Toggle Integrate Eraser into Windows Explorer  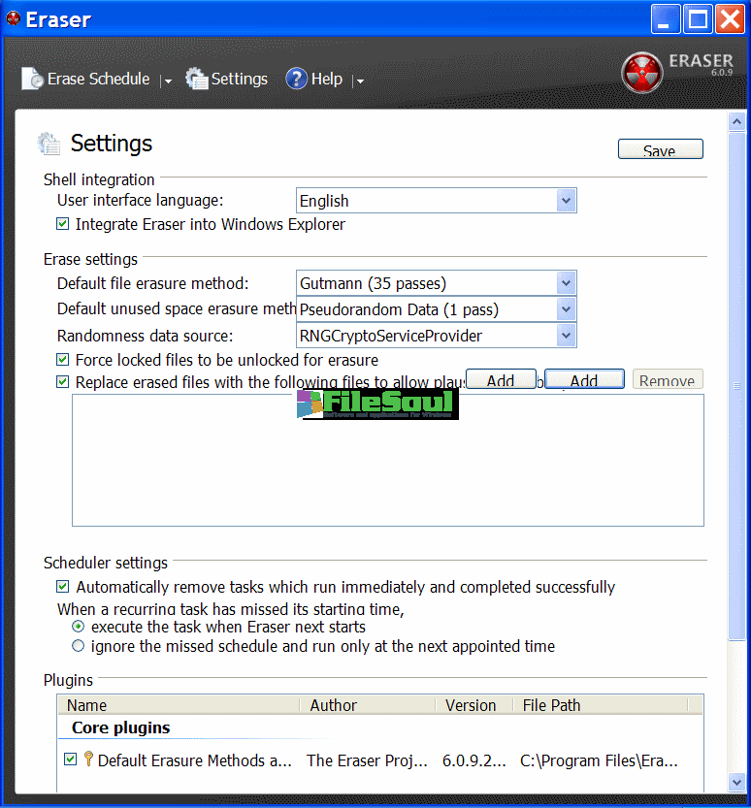coord(63,224)
